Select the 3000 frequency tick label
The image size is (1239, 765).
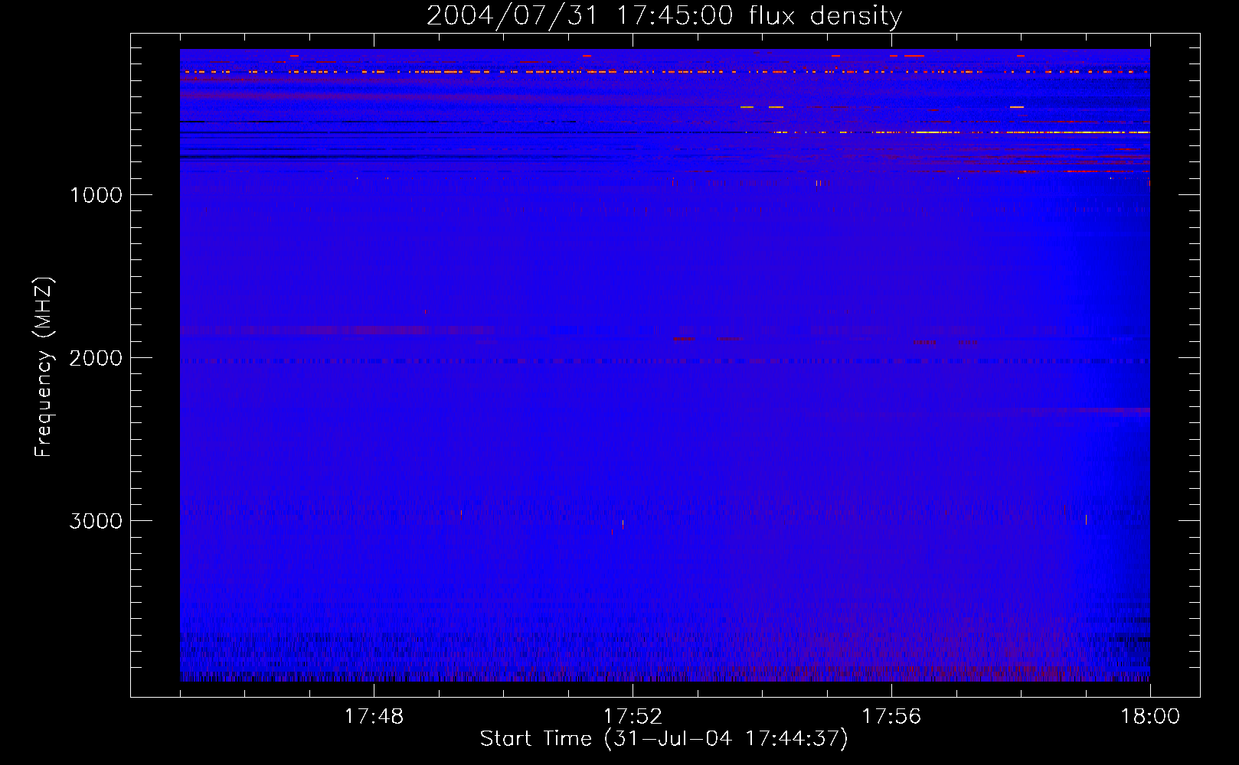coord(96,521)
